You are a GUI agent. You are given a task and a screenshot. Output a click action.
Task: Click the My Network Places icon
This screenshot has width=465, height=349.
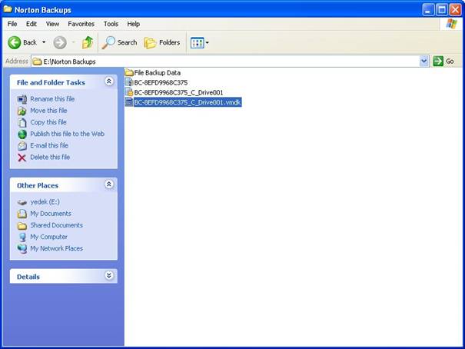[22, 249]
